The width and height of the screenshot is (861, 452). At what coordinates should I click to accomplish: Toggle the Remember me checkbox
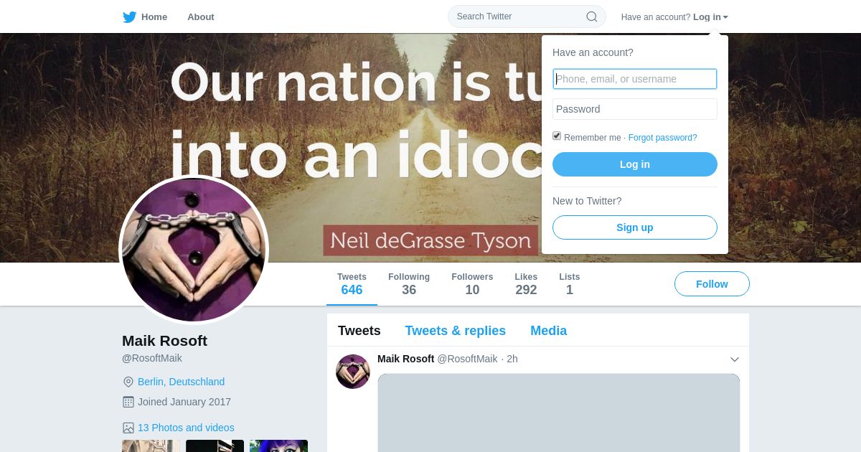(x=557, y=136)
